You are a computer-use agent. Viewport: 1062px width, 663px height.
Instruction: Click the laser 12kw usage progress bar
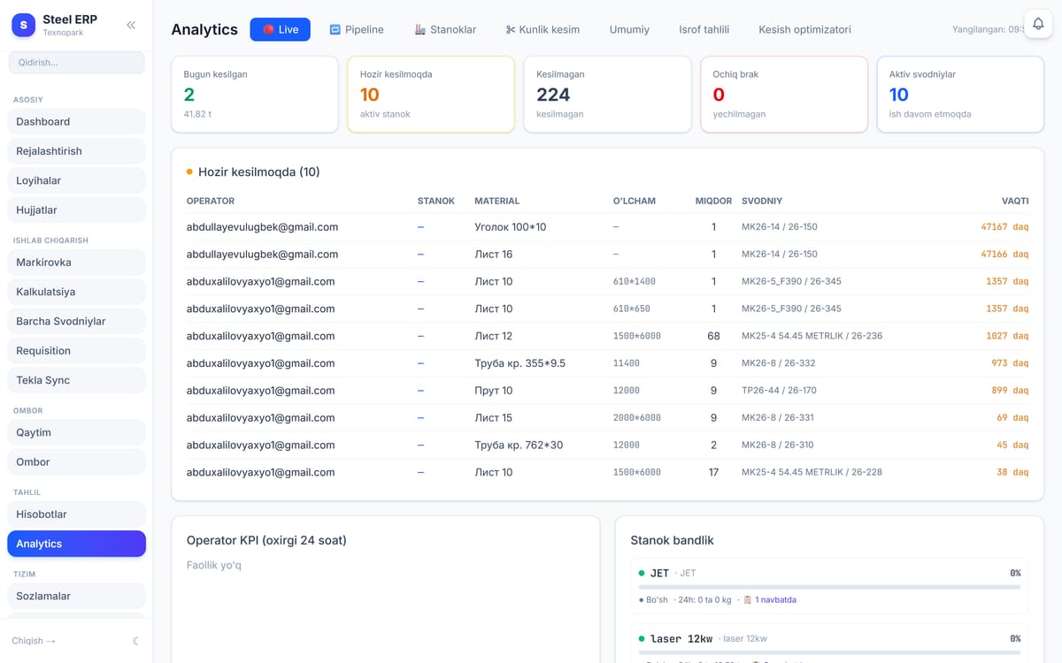[829, 652]
